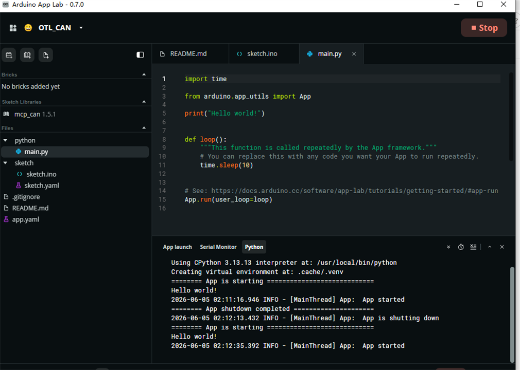Click the add brick icon
520x370 pixels.
pyautogui.click(x=9, y=55)
